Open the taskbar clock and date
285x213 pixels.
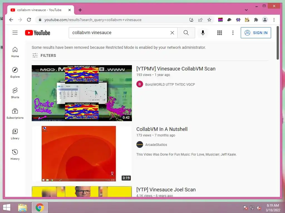(x=273, y=208)
